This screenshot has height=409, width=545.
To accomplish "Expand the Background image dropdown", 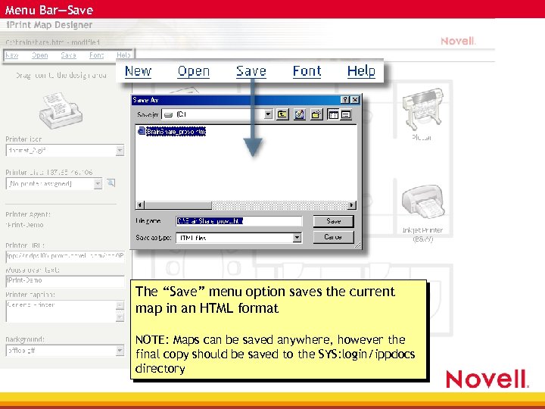I will [120, 351].
